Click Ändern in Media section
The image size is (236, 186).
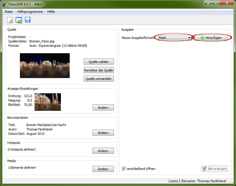click(103, 169)
